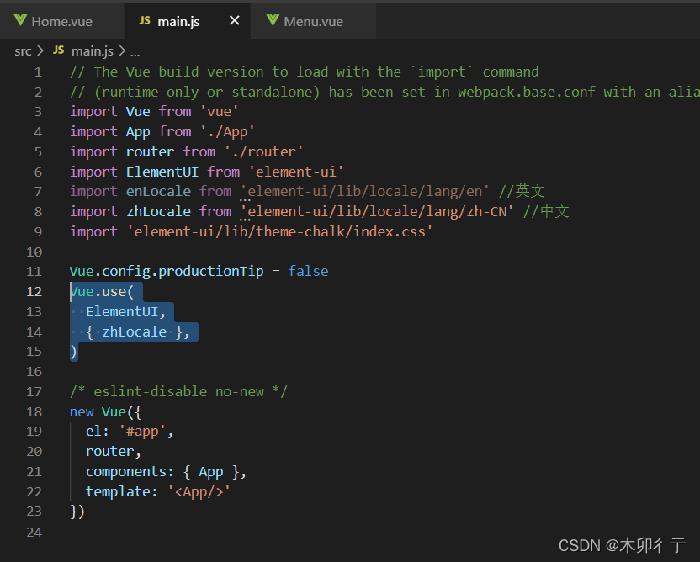
Task: Click the 中文 comment on line 8
Action: pos(546,211)
